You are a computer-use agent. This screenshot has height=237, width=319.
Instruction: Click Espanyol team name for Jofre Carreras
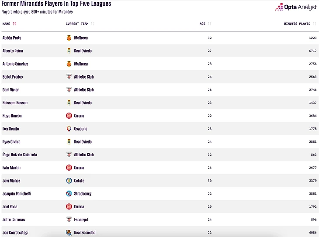(81, 220)
